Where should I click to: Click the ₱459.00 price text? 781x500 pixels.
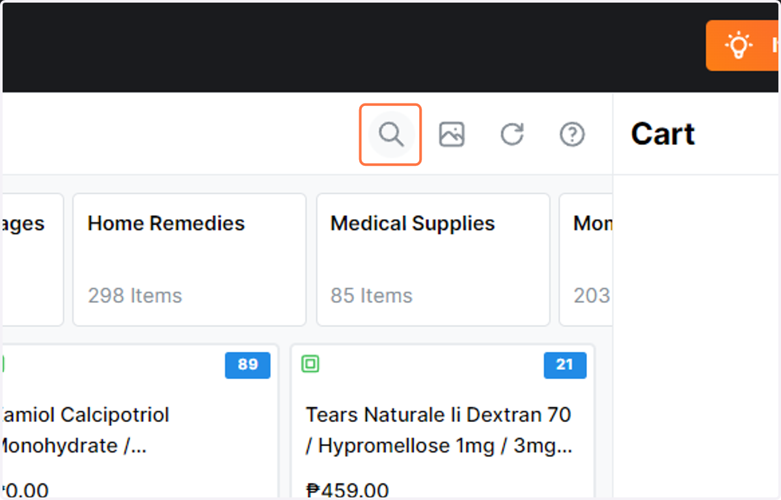click(x=348, y=490)
